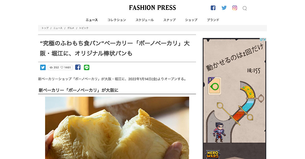Click the search magnifier icon
This screenshot has width=305, height=159.
pyautogui.click(x=245, y=8)
